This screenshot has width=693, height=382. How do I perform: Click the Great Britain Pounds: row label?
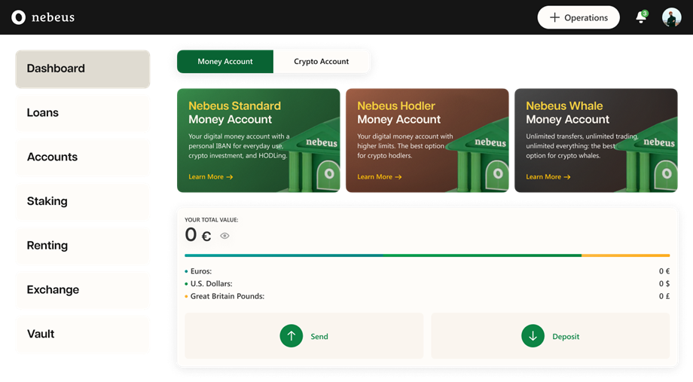(227, 296)
